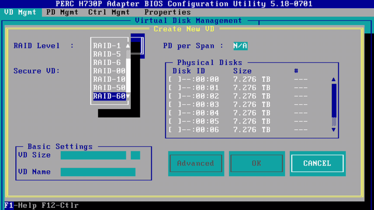Click the F1 help key indicator
Viewport: 374px width, 210px height.
(x=9, y=205)
